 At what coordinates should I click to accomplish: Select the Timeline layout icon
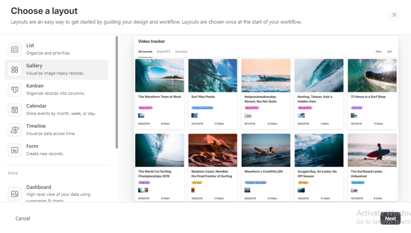(x=15, y=130)
